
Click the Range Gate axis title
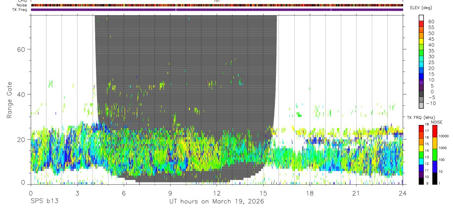[10, 100]
